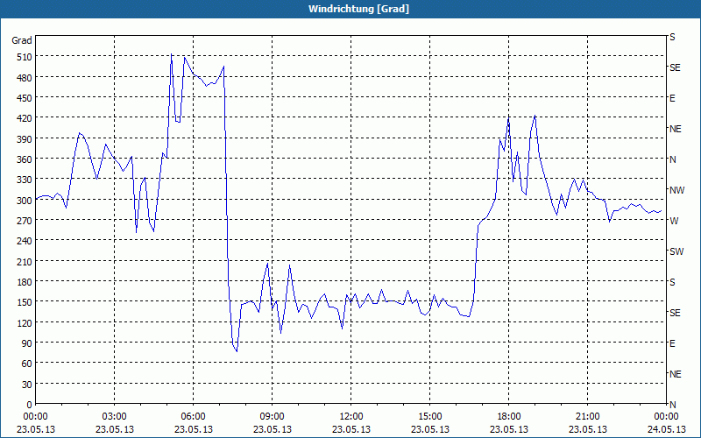Click the 15:00 time axis label
This screenshot has width=701, height=438.
point(429,416)
